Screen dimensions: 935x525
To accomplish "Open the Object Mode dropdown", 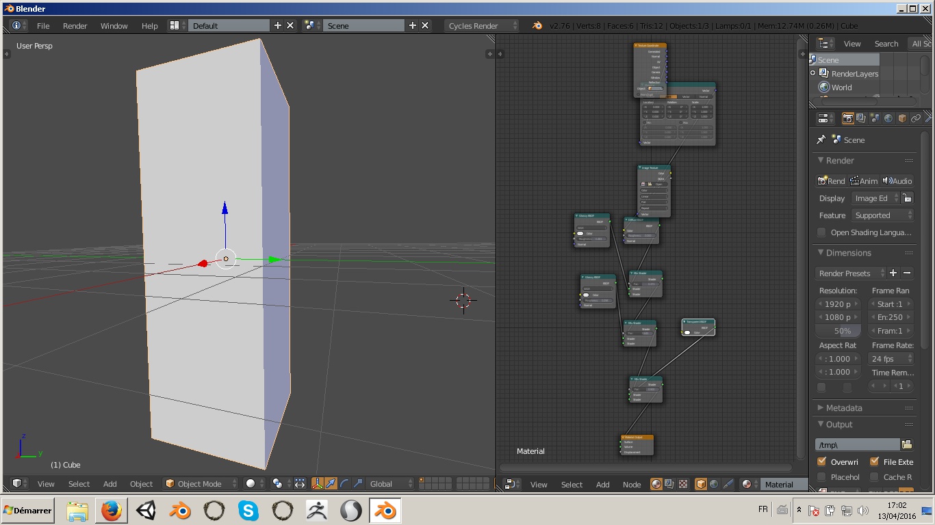I will [201, 483].
